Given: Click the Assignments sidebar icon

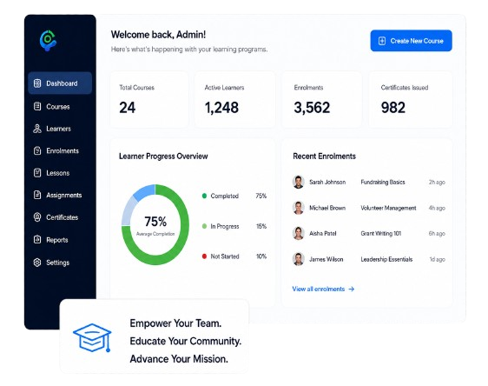Looking at the screenshot, I should click(37, 195).
